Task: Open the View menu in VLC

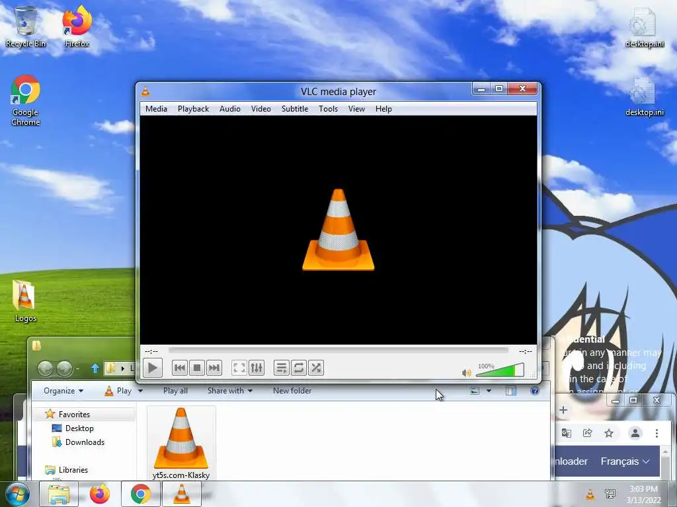Action: 356,109
